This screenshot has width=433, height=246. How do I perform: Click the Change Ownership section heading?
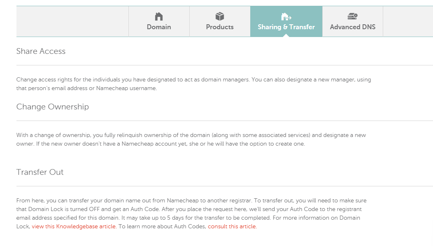click(x=52, y=107)
